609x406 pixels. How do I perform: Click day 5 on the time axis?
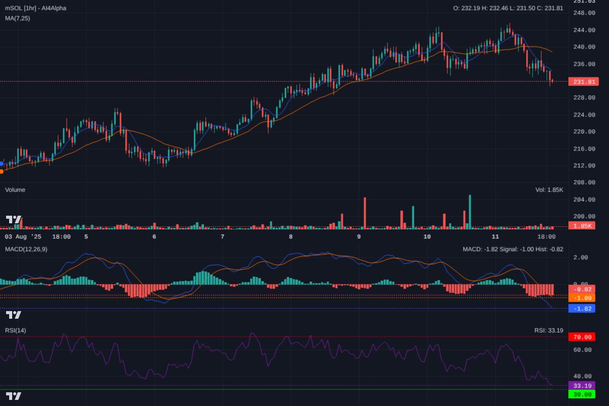tap(86, 236)
